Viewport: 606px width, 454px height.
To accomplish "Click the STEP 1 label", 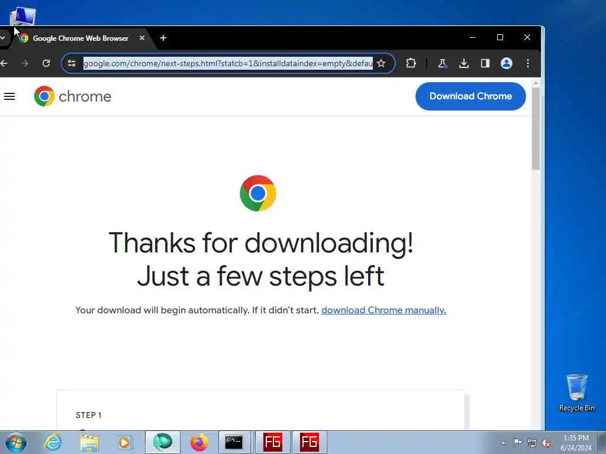I will click(x=89, y=415).
